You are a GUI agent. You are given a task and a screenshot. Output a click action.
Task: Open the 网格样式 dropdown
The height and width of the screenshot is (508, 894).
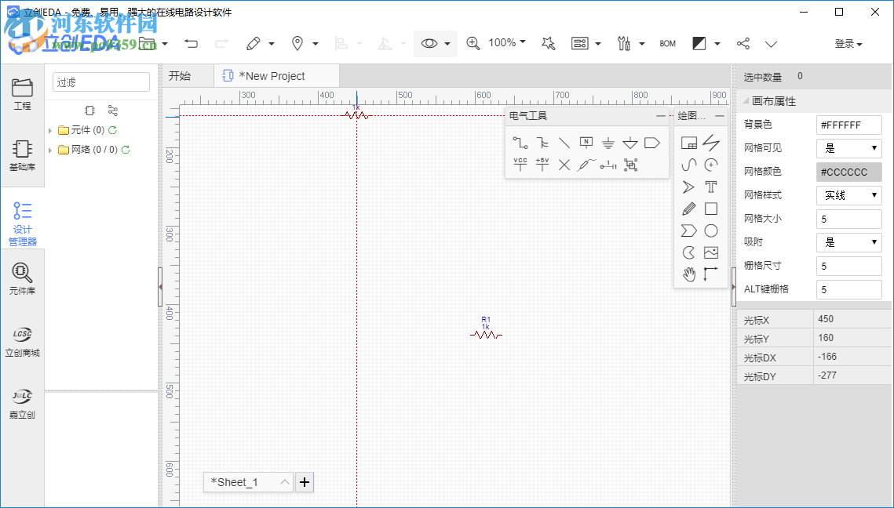[849, 195]
